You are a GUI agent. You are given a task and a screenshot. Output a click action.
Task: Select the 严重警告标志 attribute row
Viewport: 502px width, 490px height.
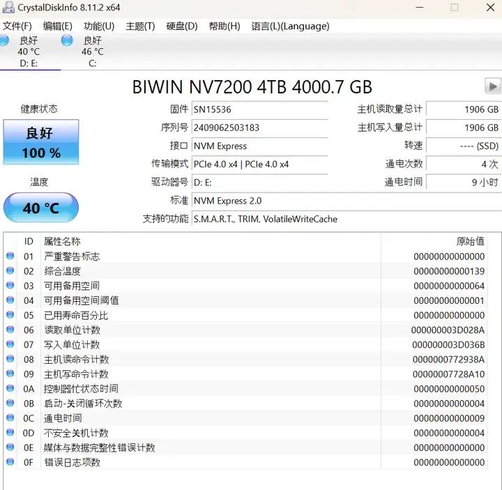click(x=246, y=257)
